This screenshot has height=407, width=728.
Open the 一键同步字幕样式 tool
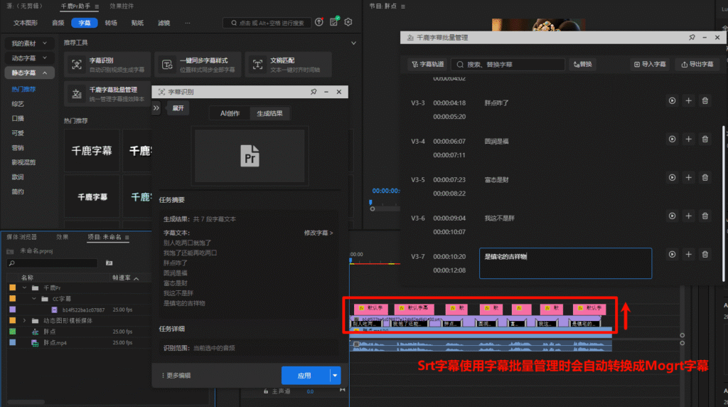(x=198, y=65)
